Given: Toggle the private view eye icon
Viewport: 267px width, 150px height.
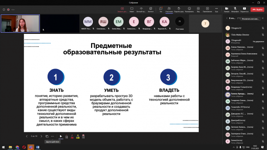Looking at the screenshot, I should 141,10.
